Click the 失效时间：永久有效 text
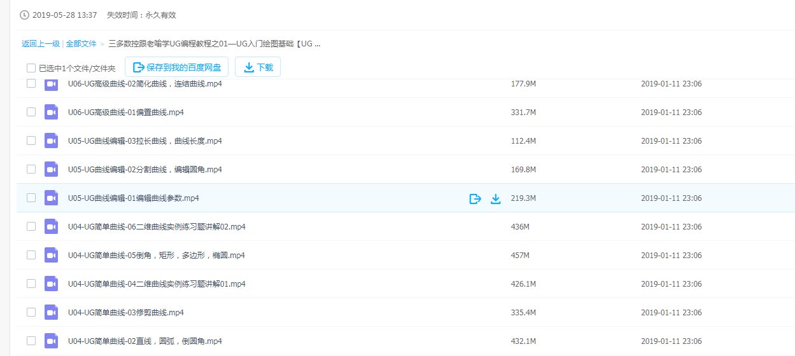 click(x=141, y=14)
